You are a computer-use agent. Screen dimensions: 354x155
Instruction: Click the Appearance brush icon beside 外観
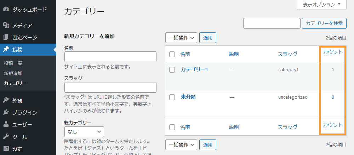click(x=6, y=100)
